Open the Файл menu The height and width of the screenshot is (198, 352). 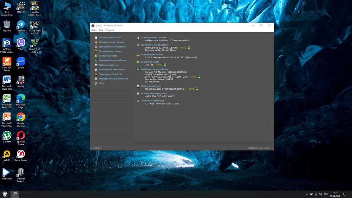94,30
